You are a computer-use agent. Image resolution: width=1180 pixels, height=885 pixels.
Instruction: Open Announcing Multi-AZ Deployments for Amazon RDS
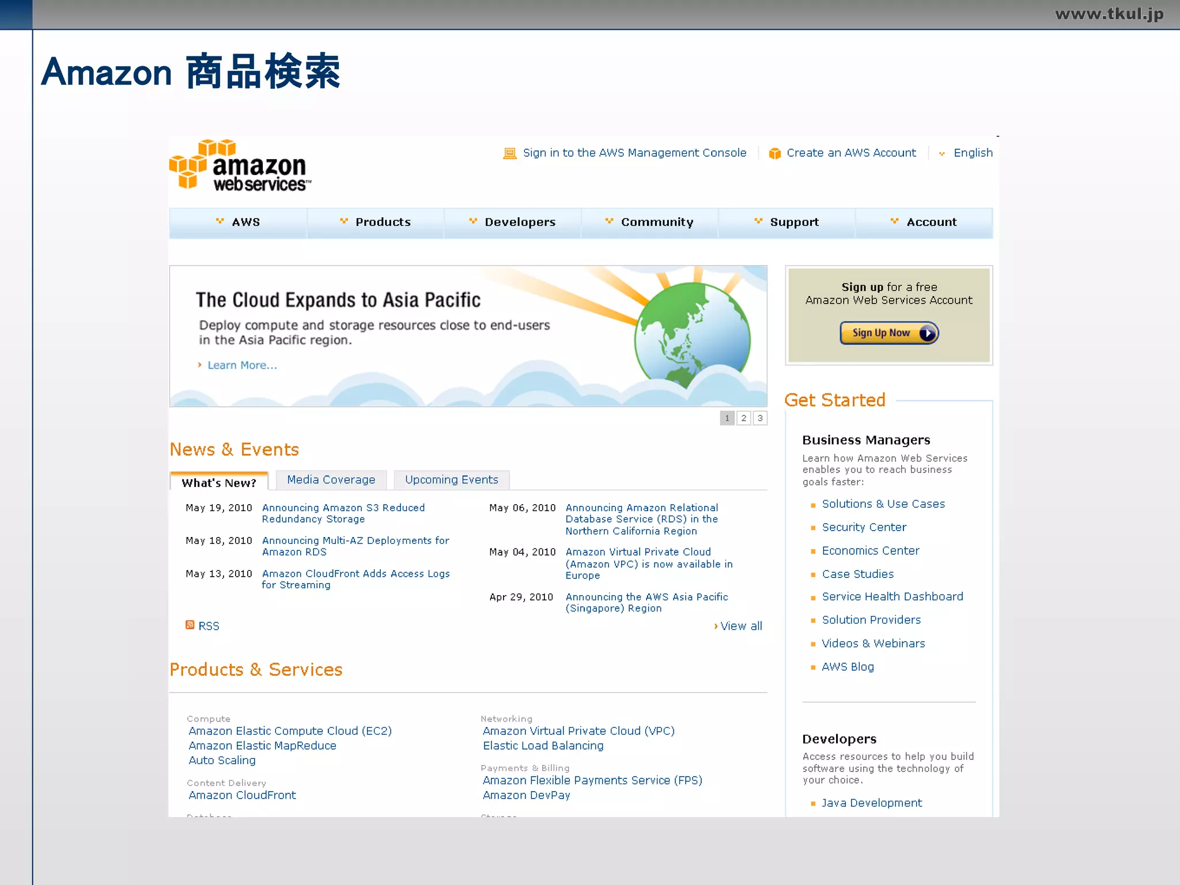(x=355, y=546)
